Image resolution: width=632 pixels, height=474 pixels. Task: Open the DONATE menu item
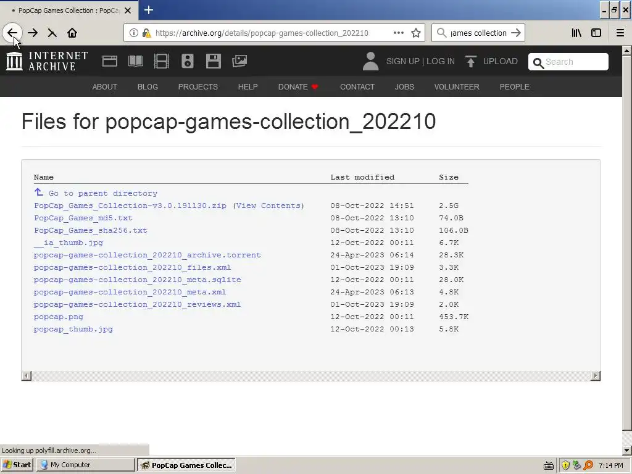click(298, 86)
